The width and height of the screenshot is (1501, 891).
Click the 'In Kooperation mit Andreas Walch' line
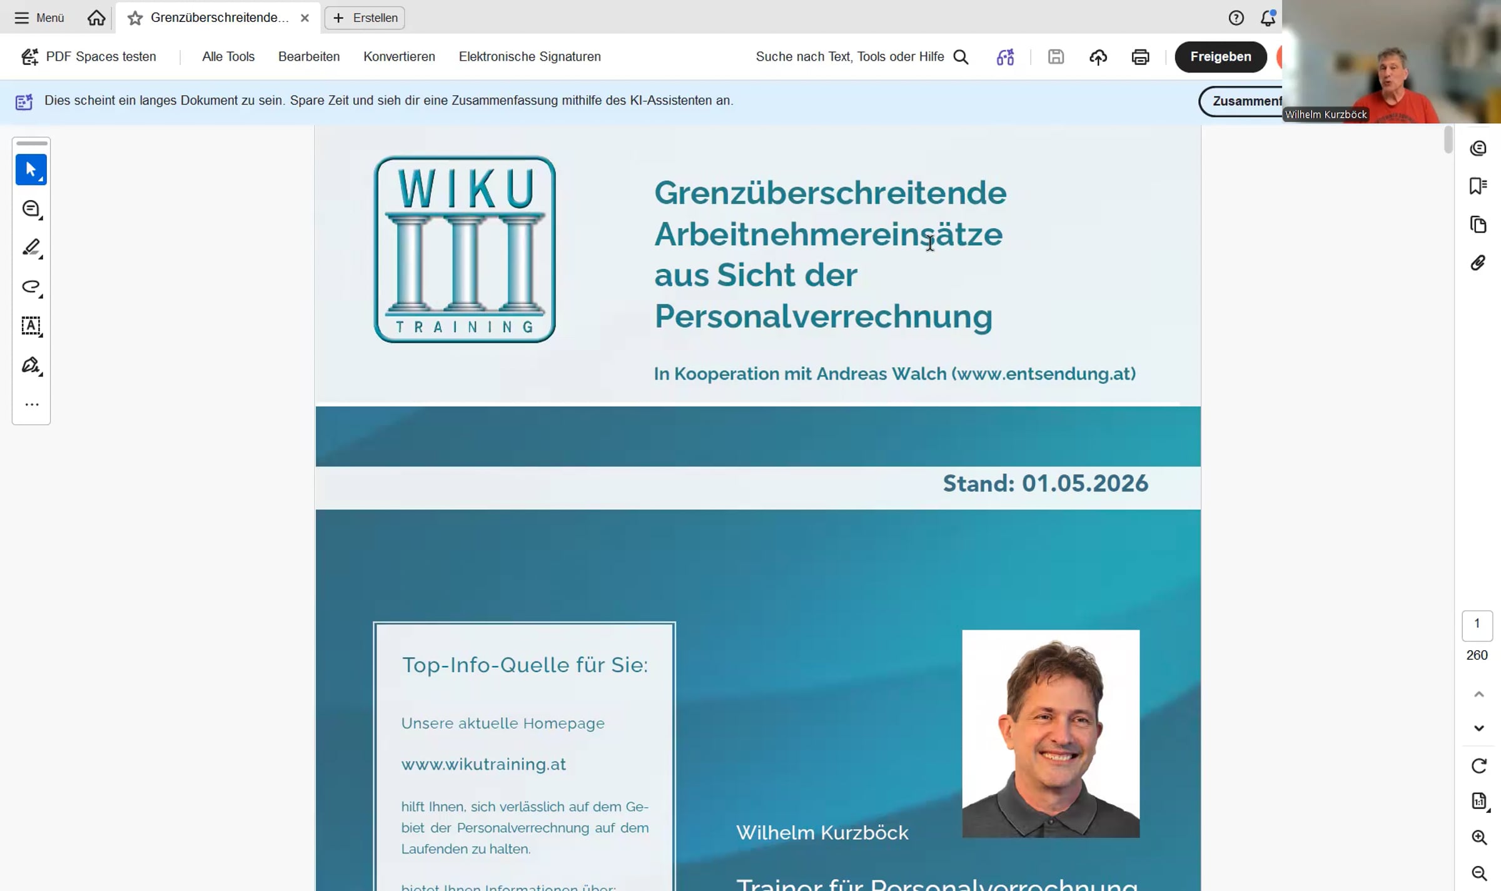pyautogui.click(x=894, y=374)
